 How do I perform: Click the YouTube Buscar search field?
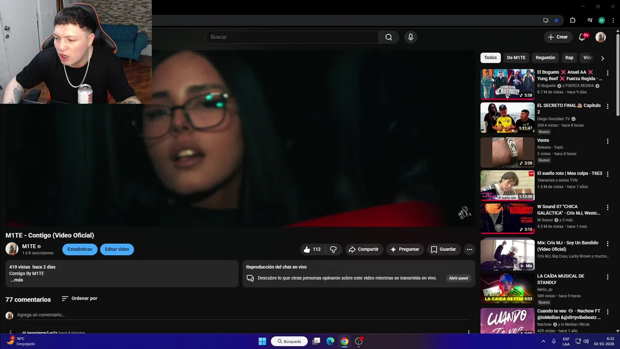tap(292, 37)
